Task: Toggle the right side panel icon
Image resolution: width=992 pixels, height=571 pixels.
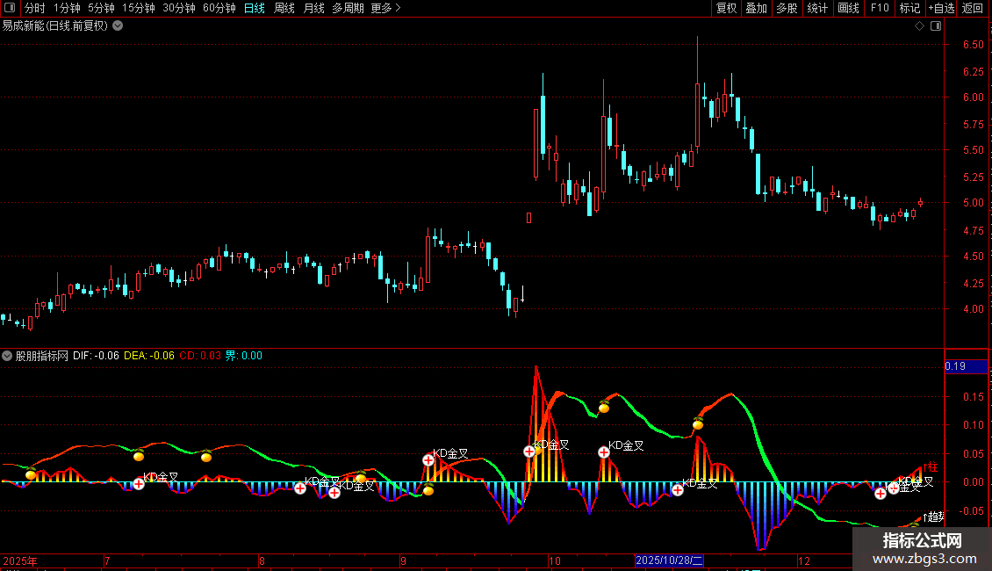Action: point(936,26)
